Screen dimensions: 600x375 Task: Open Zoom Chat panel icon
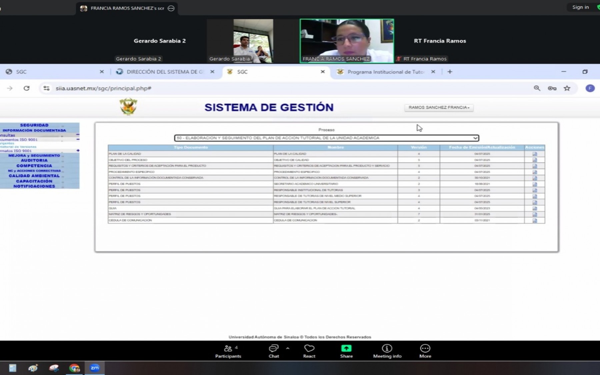tap(273, 348)
